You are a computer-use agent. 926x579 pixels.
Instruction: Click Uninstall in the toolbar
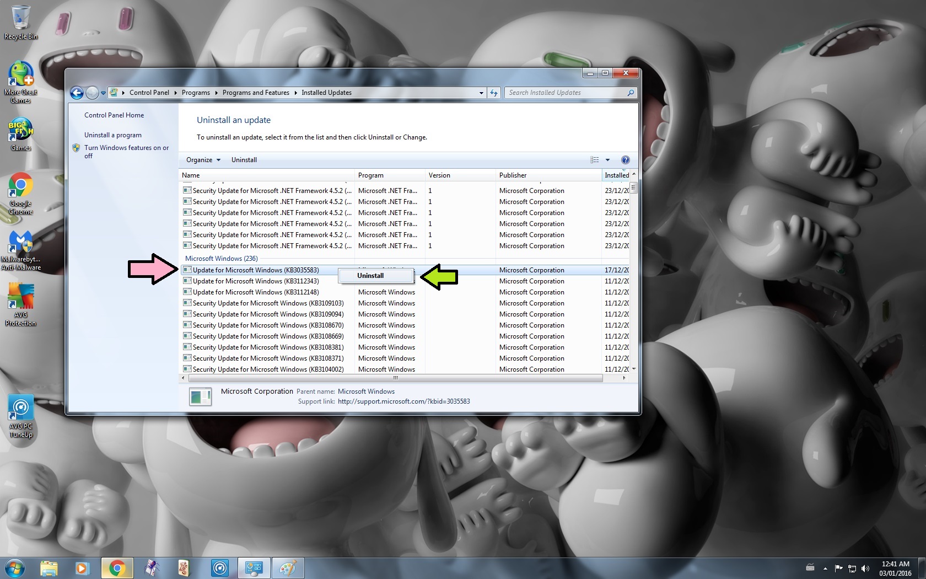click(244, 160)
